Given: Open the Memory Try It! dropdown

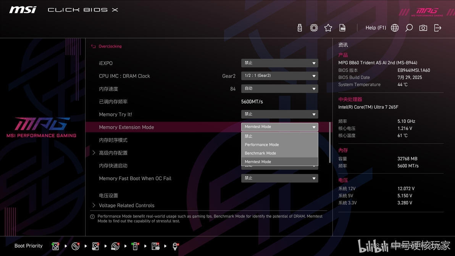Looking at the screenshot, I should tap(279, 114).
